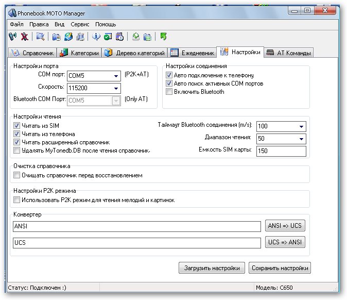
Task: Click the blue info bubble toolbar icon
Action: tap(96, 37)
